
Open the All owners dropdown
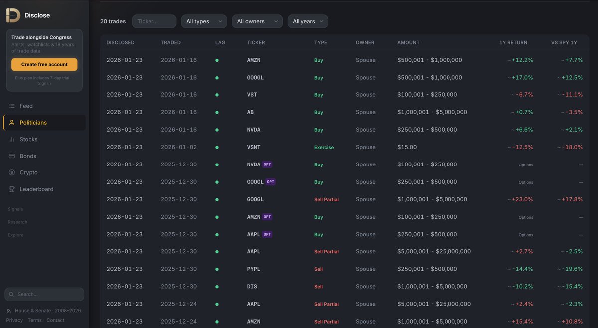[257, 21]
